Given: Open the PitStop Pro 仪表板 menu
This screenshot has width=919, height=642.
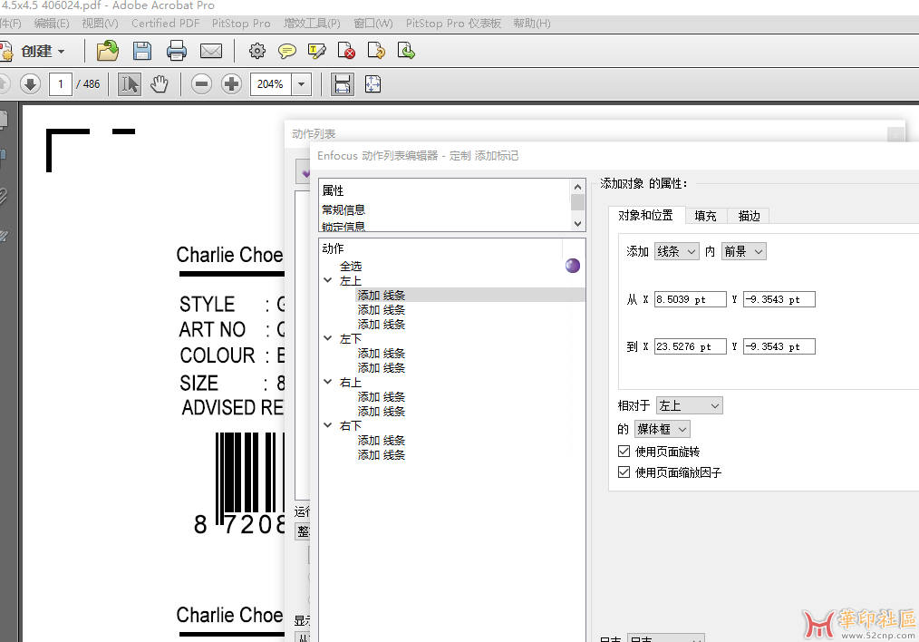Looking at the screenshot, I should point(453,24).
